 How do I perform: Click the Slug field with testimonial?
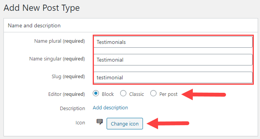pyautogui.click(x=173, y=77)
